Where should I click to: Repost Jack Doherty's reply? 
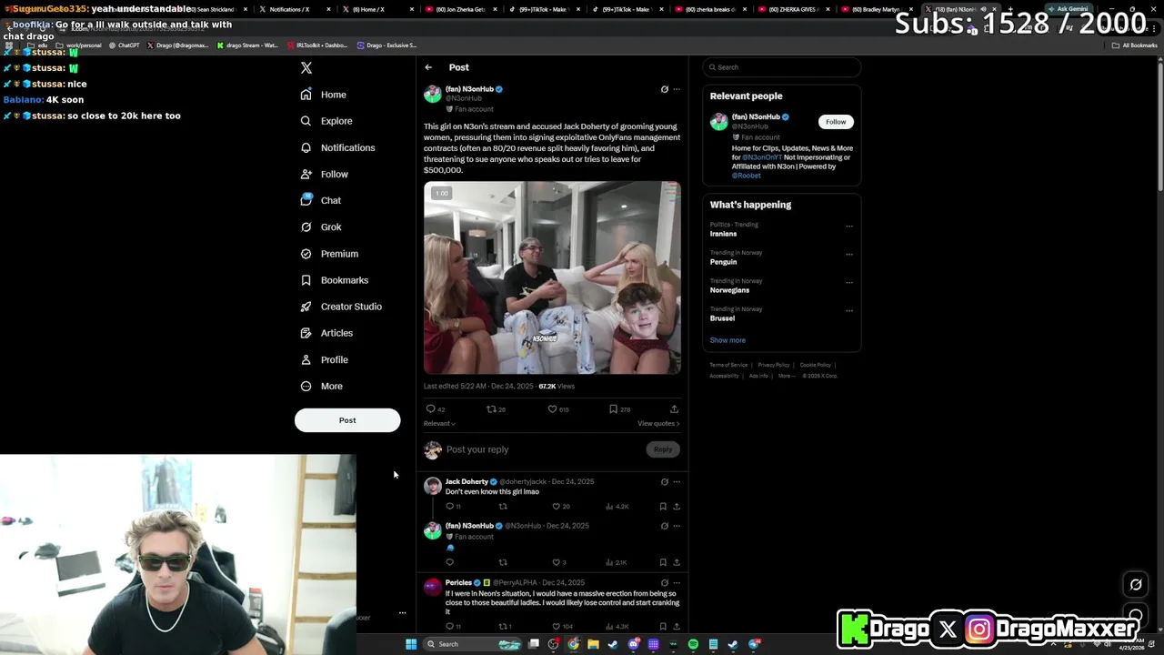pos(503,507)
